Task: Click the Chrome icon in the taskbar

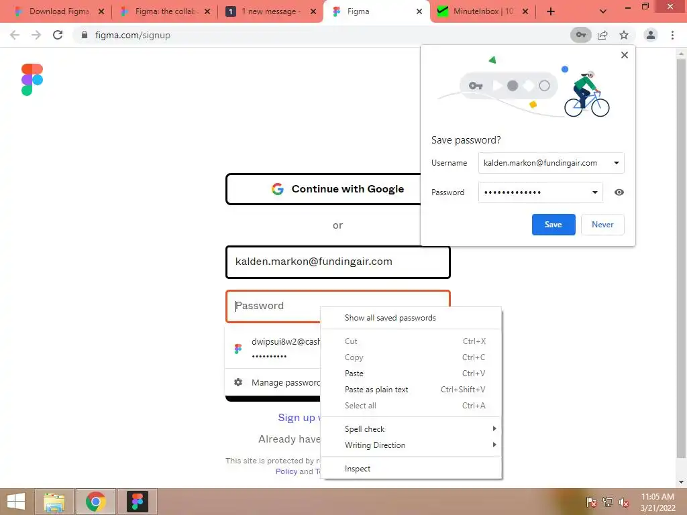Action: 95,502
